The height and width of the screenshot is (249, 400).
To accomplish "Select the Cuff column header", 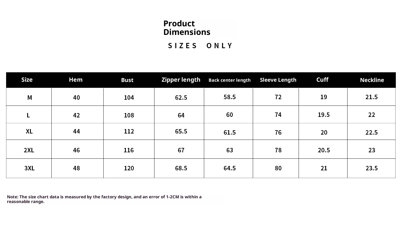I will 322,80.
